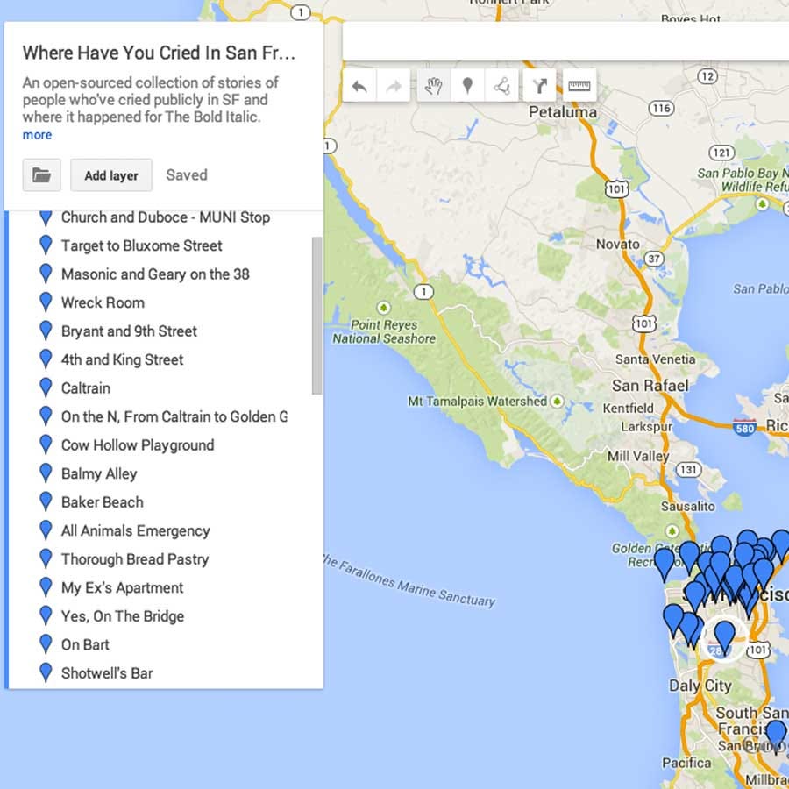The height and width of the screenshot is (789, 789).
Task: Select the Draw a line tool
Action: (x=502, y=85)
